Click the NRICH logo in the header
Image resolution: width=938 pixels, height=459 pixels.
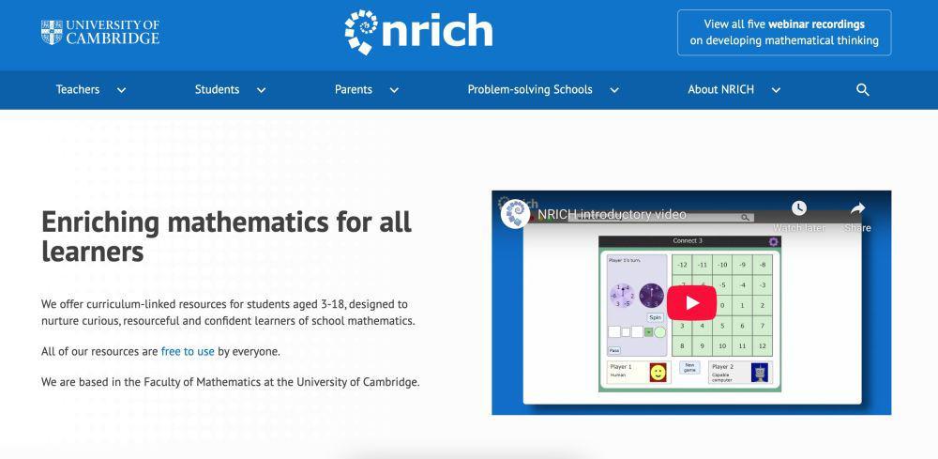pos(418,32)
